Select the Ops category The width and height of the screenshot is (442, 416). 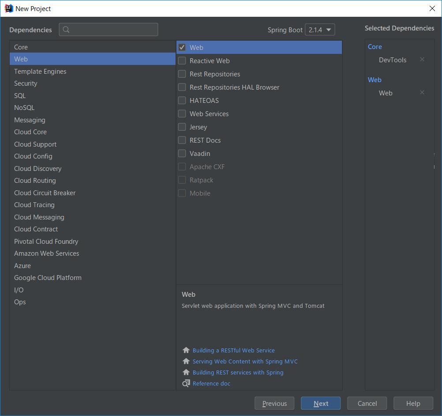point(93,302)
